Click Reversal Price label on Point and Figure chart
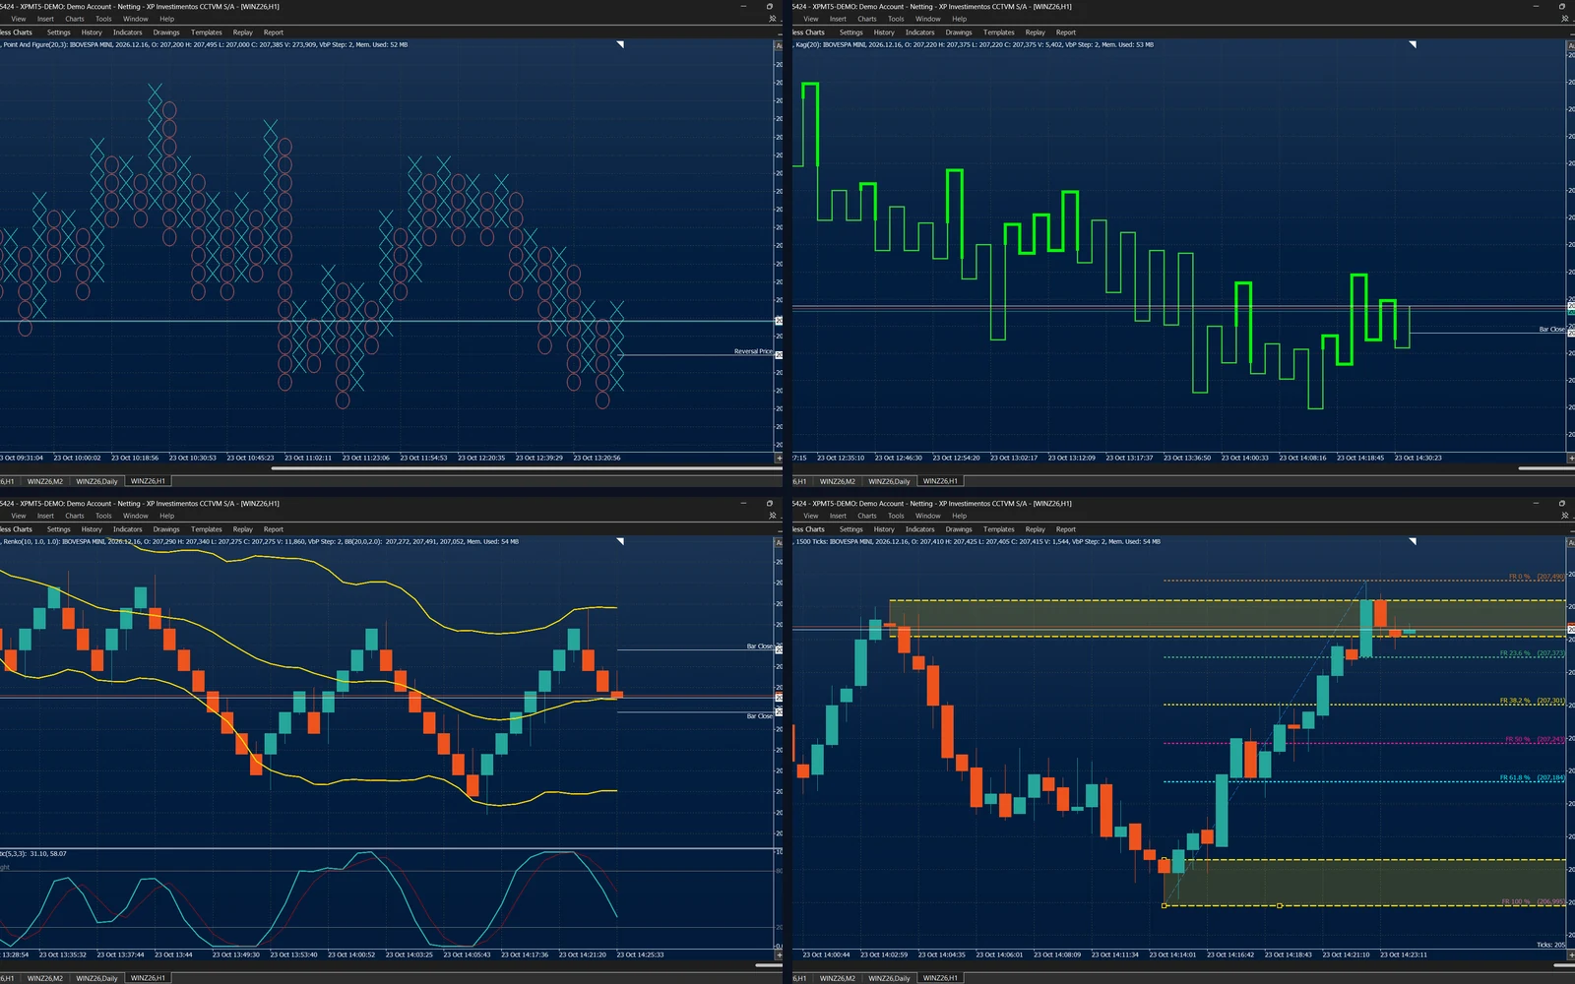Image resolution: width=1575 pixels, height=984 pixels. [753, 351]
